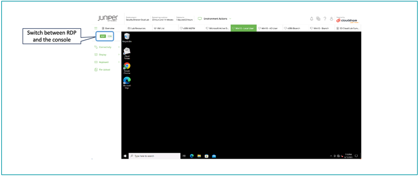
Task: Switch the connection to RDP mode
Action: [x=103, y=36]
